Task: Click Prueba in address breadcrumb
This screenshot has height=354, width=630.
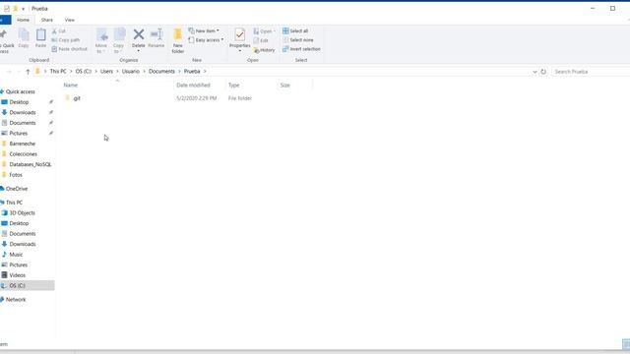Action: [192, 71]
